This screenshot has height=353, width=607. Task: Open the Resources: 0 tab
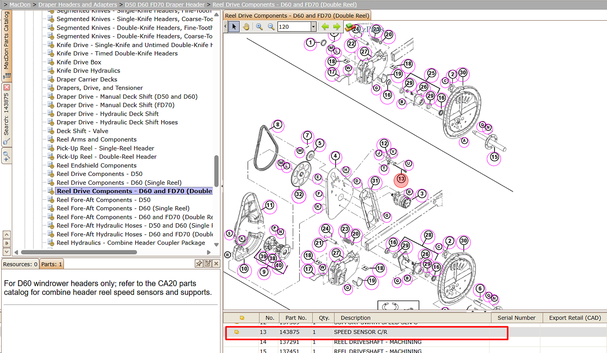point(20,264)
